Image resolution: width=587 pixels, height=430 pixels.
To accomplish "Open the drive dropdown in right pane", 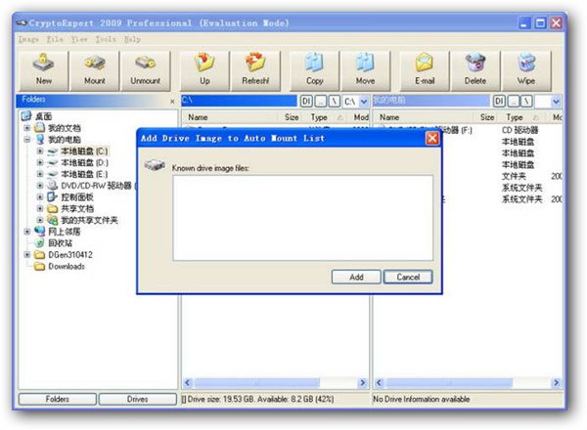I will click(556, 102).
